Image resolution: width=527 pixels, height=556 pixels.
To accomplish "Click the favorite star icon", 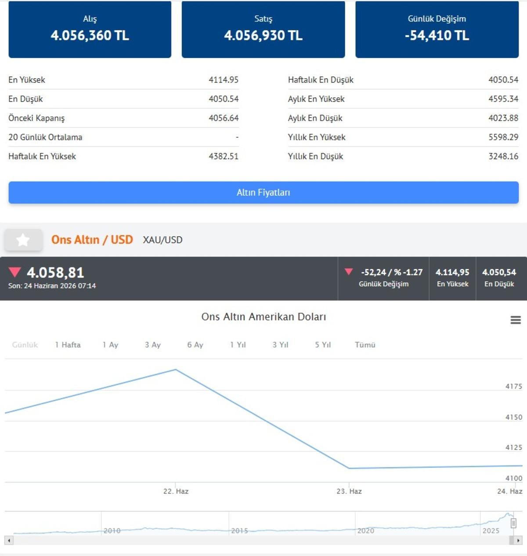I will (x=23, y=240).
